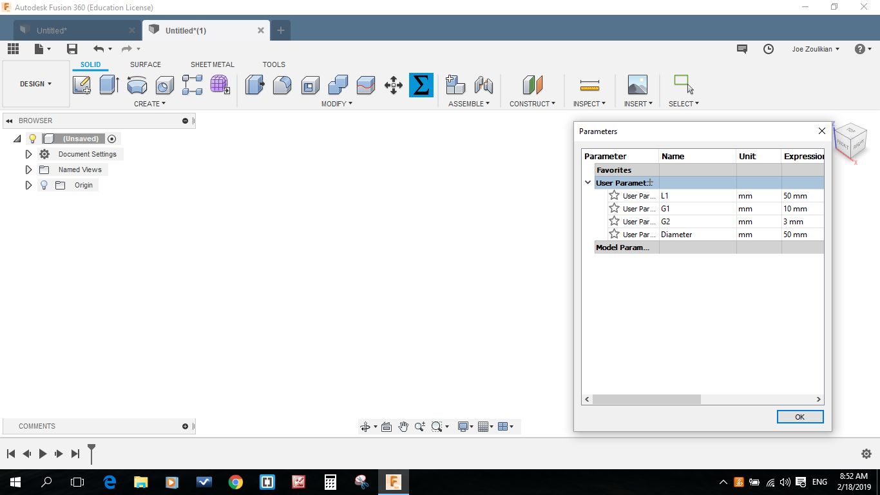Open the MODIFY dropdown menu
880x495 pixels.
tap(337, 104)
